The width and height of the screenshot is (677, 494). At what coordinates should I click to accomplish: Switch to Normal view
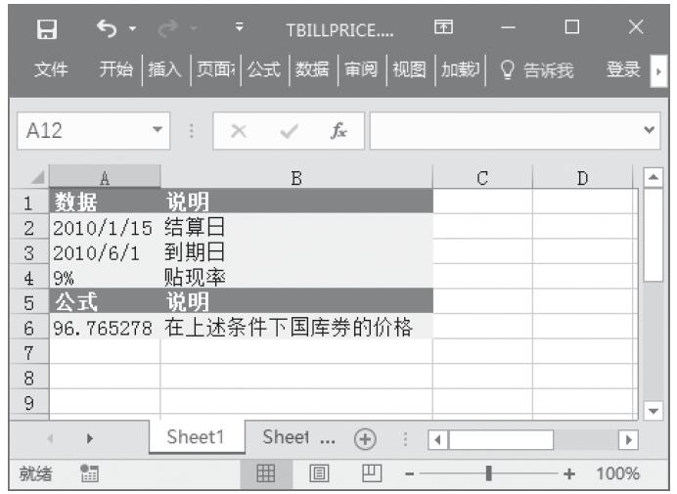pos(263,474)
